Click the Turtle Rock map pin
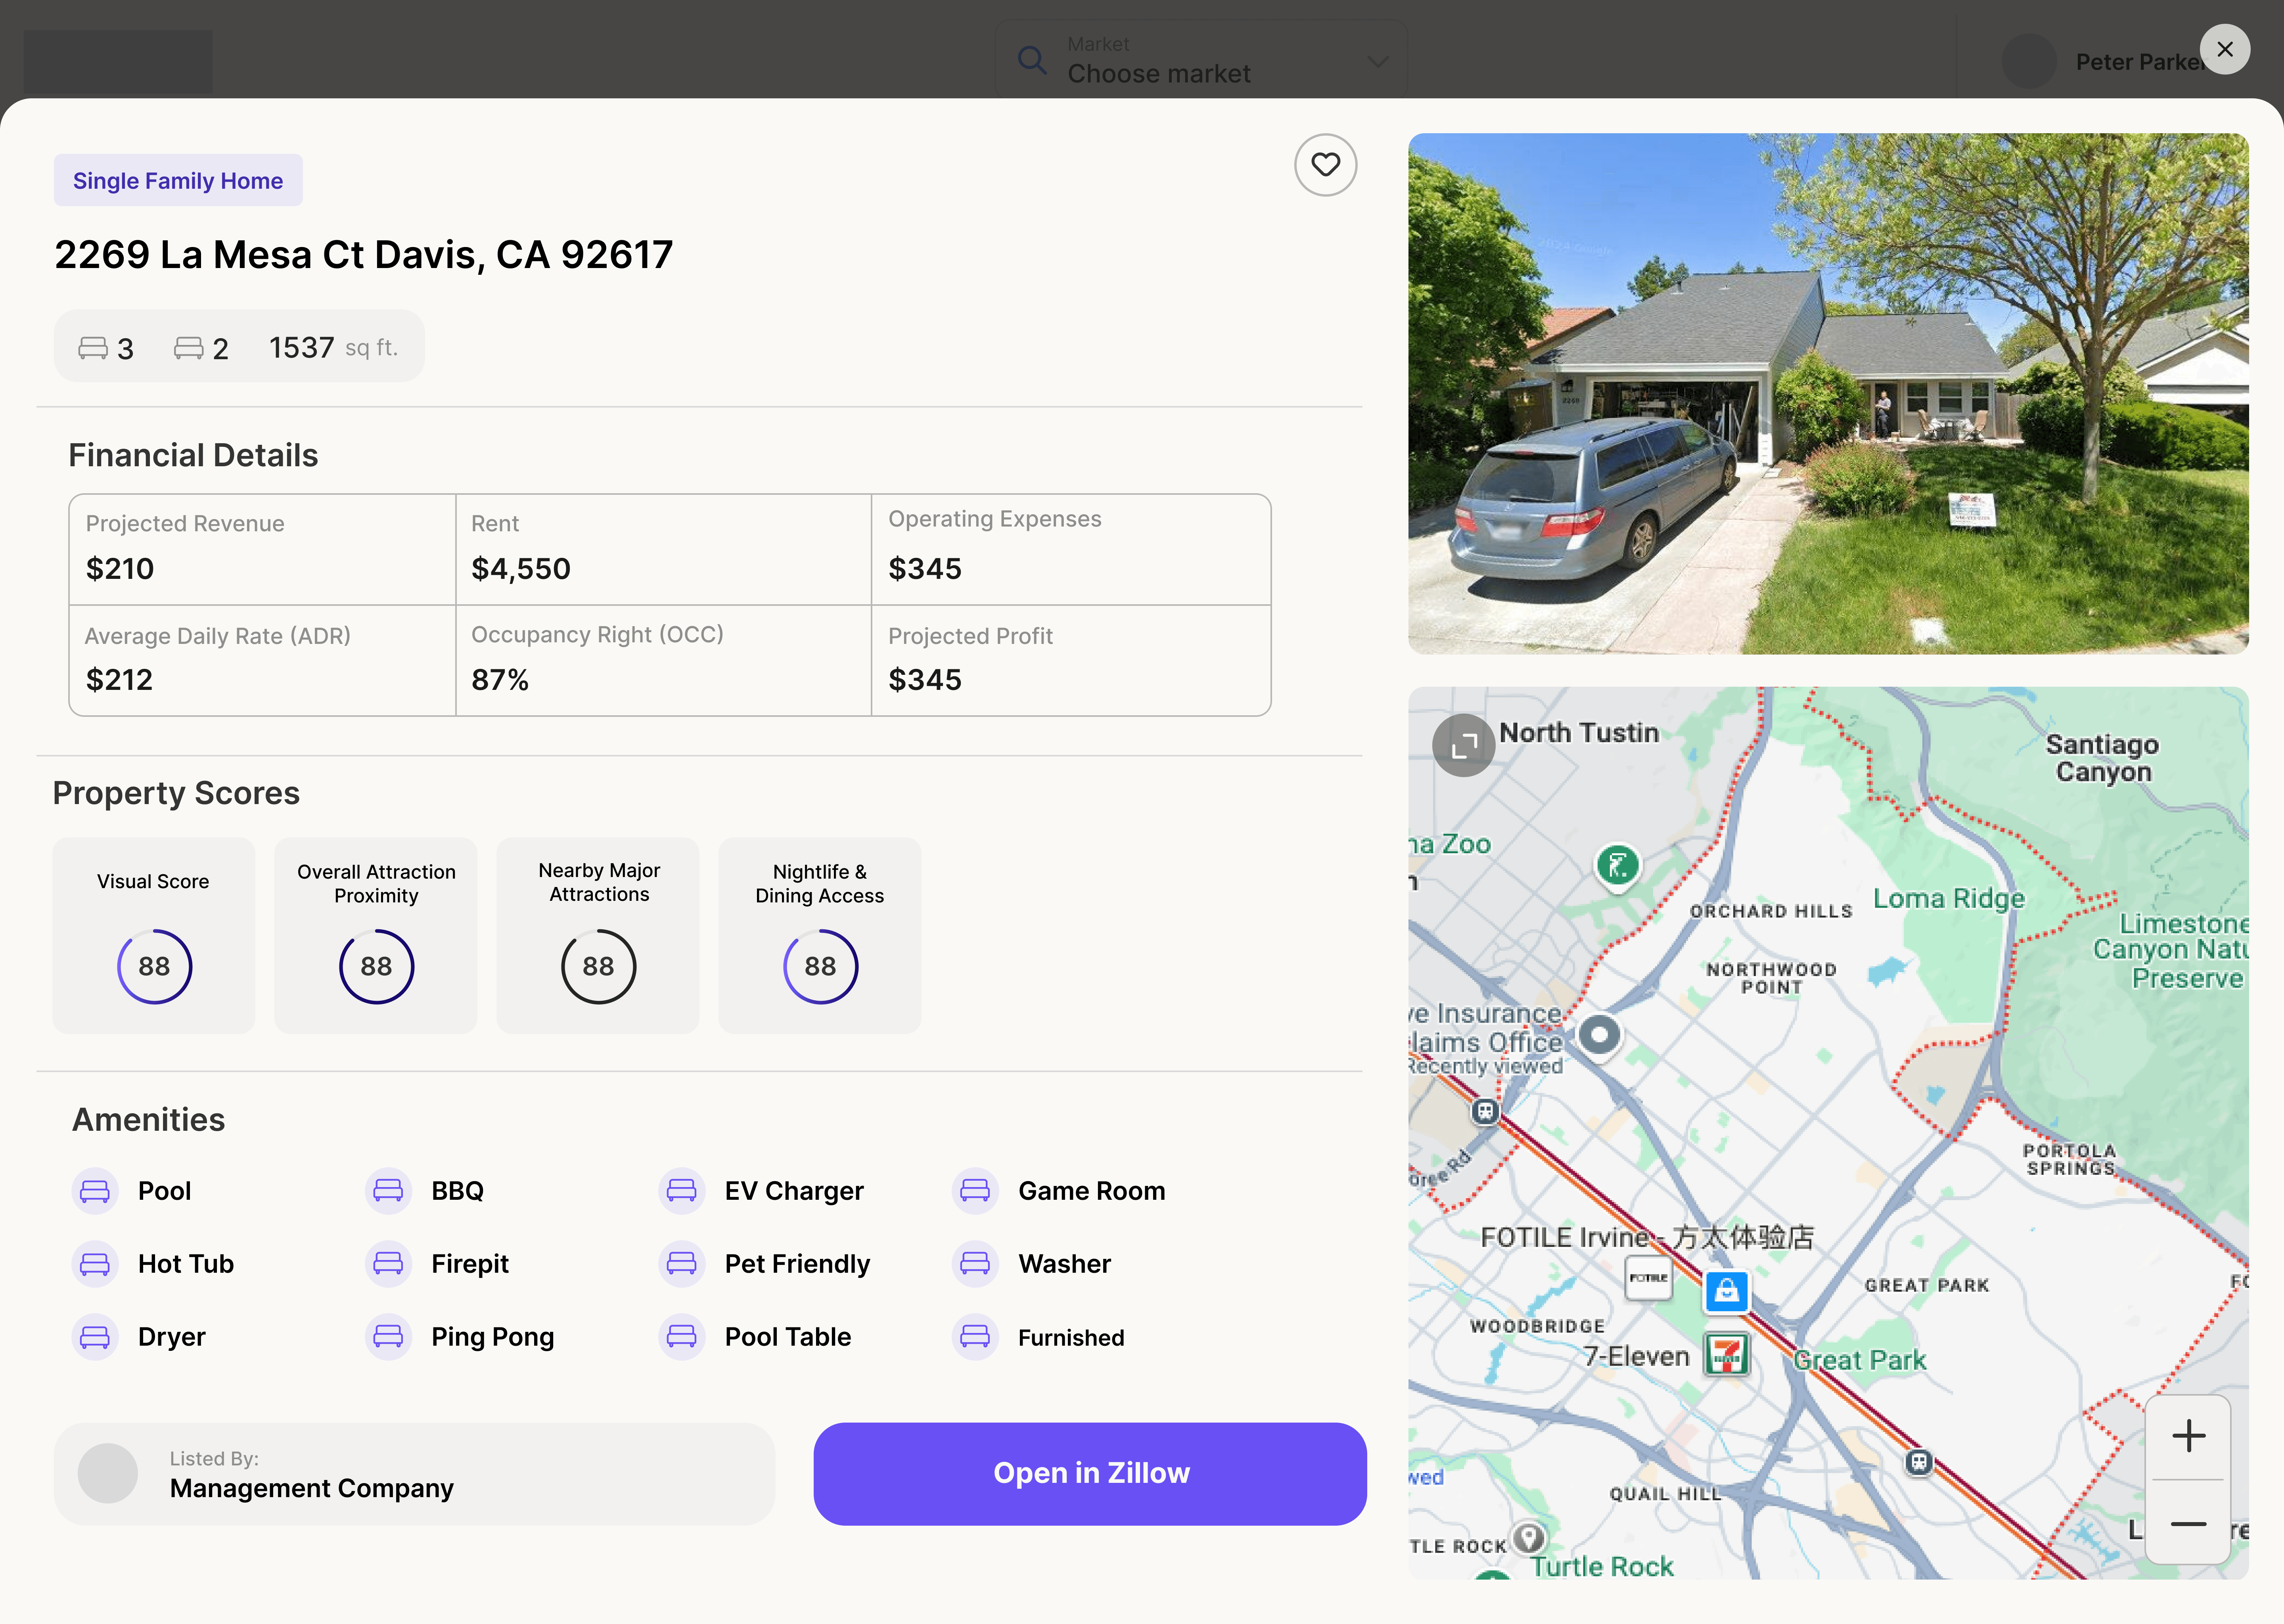 click(x=1529, y=1537)
